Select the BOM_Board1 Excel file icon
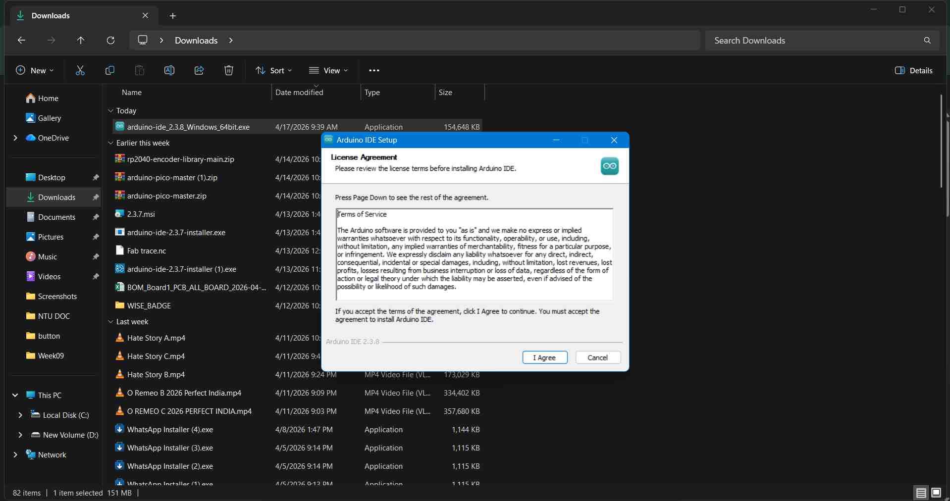 pyautogui.click(x=119, y=287)
